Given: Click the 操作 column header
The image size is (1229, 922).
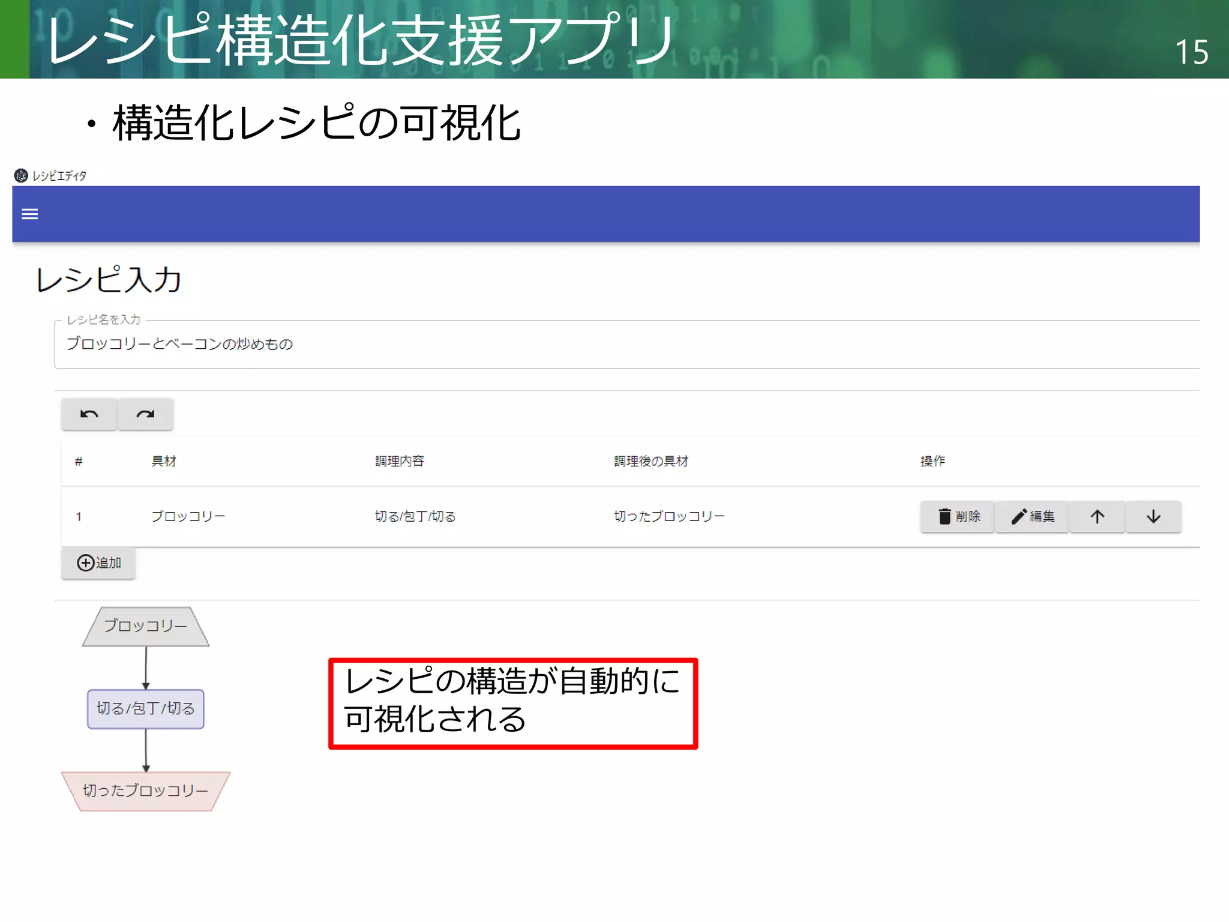Looking at the screenshot, I should click(933, 461).
